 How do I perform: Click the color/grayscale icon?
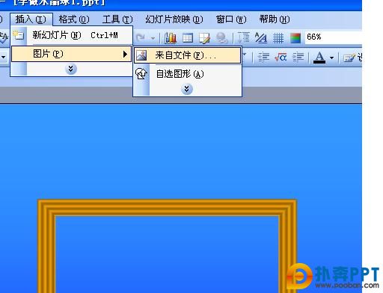295,38
